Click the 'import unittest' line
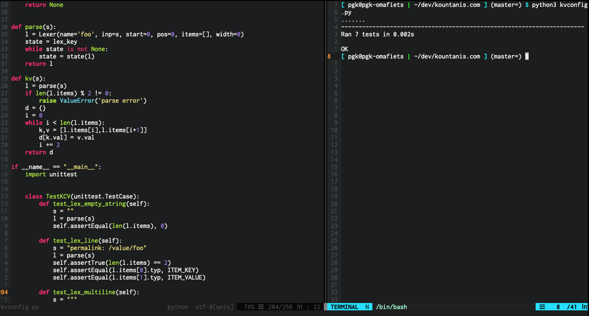Viewport: 589px width, 316px height. (x=51, y=174)
